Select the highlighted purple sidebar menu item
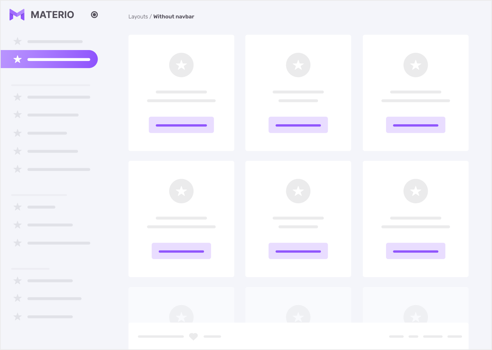Image resolution: width=492 pixels, height=350 pixels. pos(49,59)
